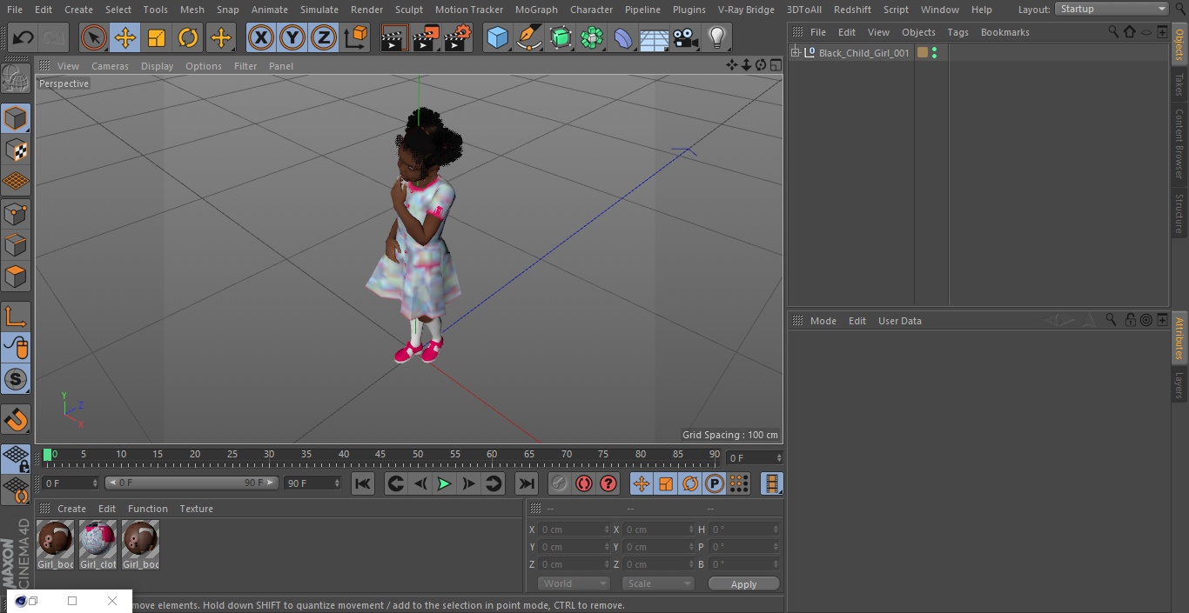Viewport: 1189px width, 613px height.
Task: Go to the previous frame
Action: 420,483
